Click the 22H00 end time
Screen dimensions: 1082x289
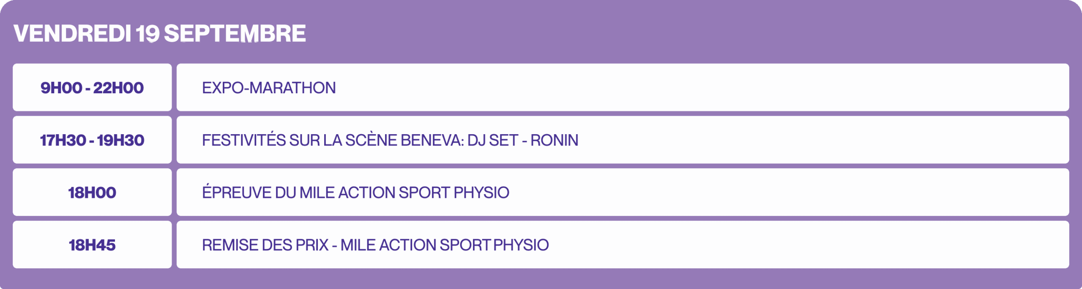118,88
